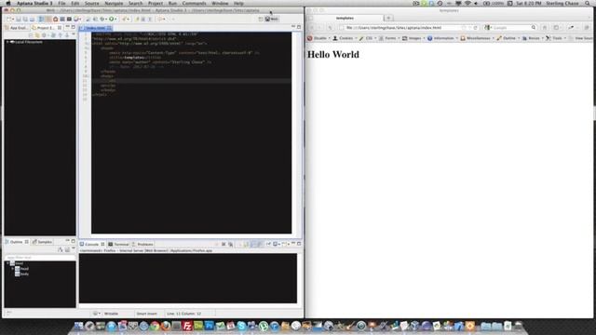Open the Commands menu
Viewport: 596px width, 335px height.
(x=194, y=3)
